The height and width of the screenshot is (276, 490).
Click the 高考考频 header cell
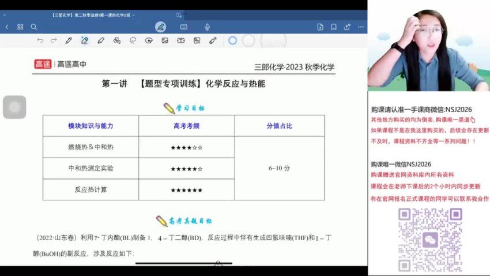click(x=187, y=126)
